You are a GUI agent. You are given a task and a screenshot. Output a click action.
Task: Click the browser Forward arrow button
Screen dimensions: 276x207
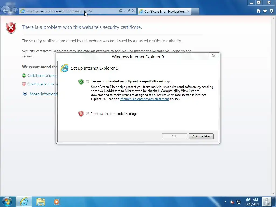15,11
